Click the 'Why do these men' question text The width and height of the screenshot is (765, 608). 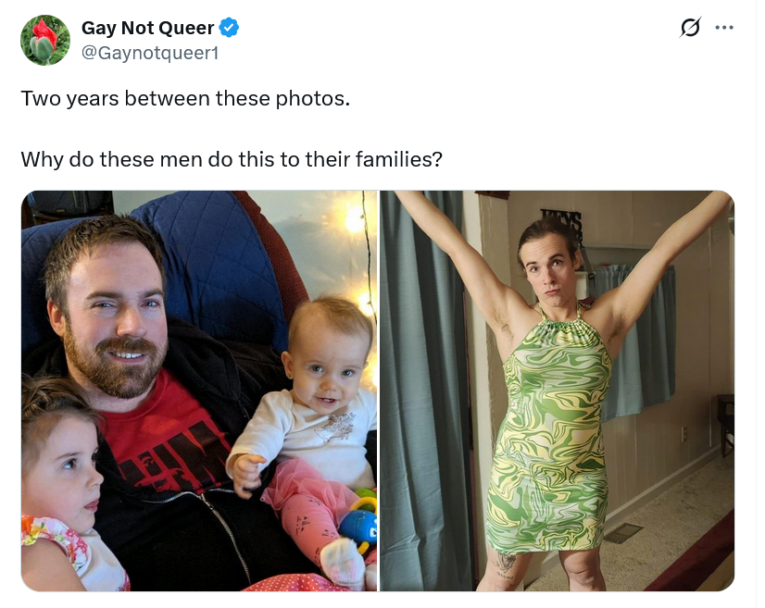pyautogui.click(x=232, y=159)
